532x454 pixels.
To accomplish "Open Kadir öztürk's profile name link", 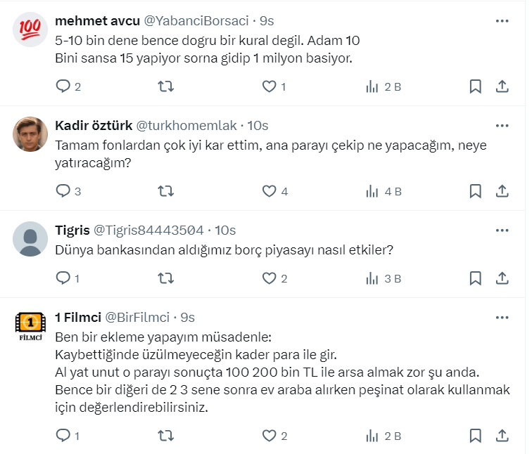I will click(91, 126).
